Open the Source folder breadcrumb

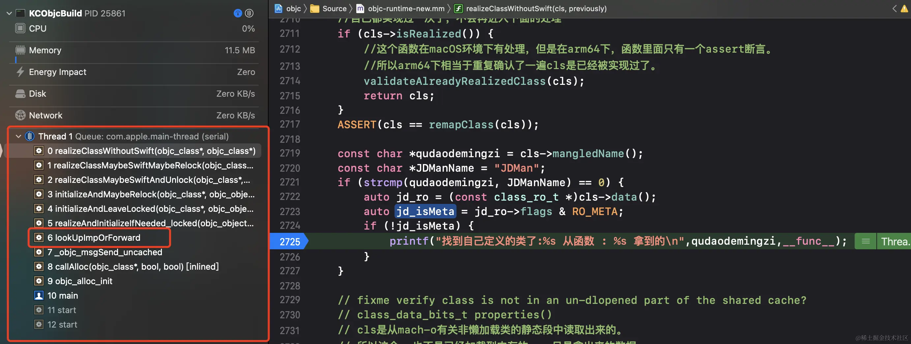329,9
